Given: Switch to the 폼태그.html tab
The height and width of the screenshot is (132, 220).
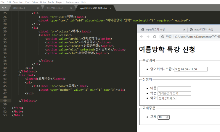Looking at the screenshot, I should tap(19, 8).
